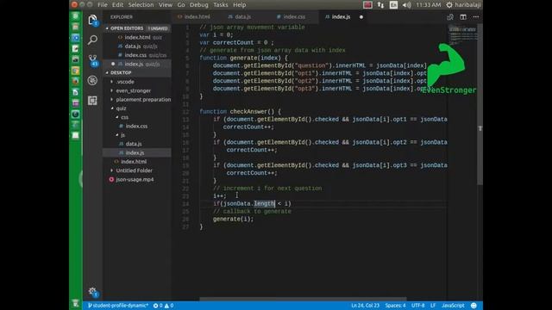Open the Explorer view in activity bar
This screenshot has height=310, width=552.
[92, 20]
